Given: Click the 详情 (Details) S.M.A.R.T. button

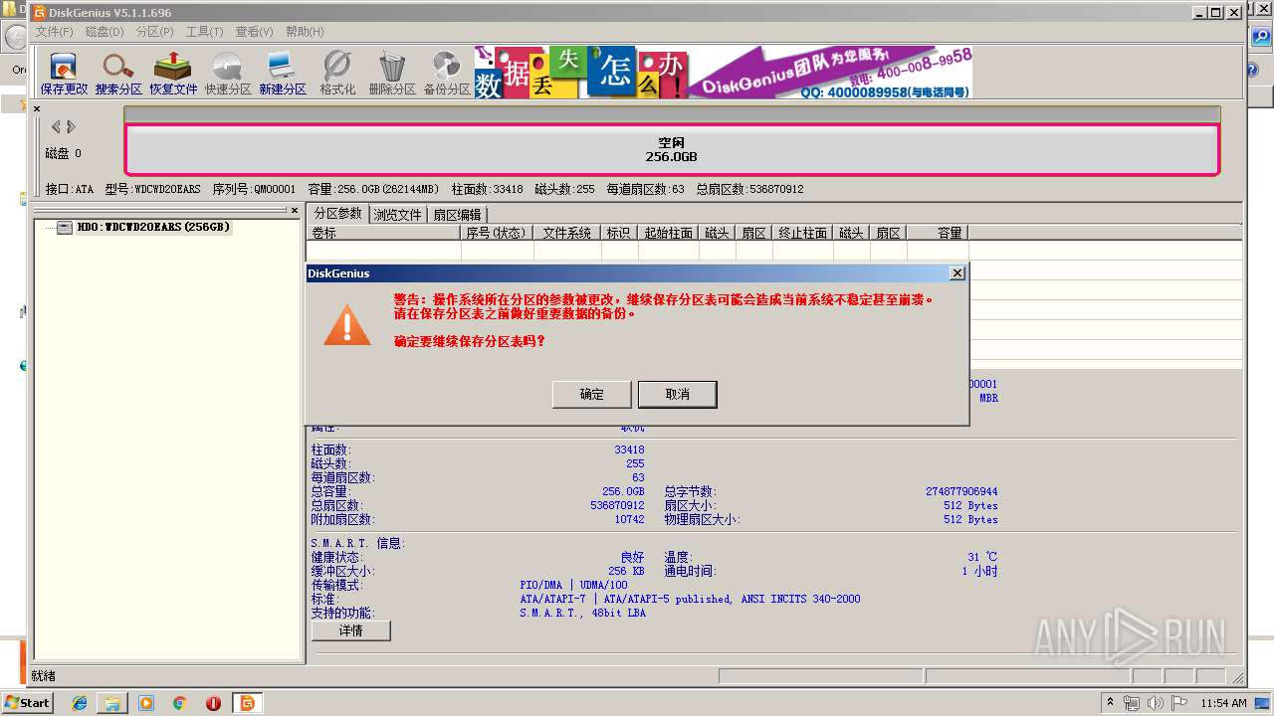Looking at the screenshot, I should tap(351, 630).
